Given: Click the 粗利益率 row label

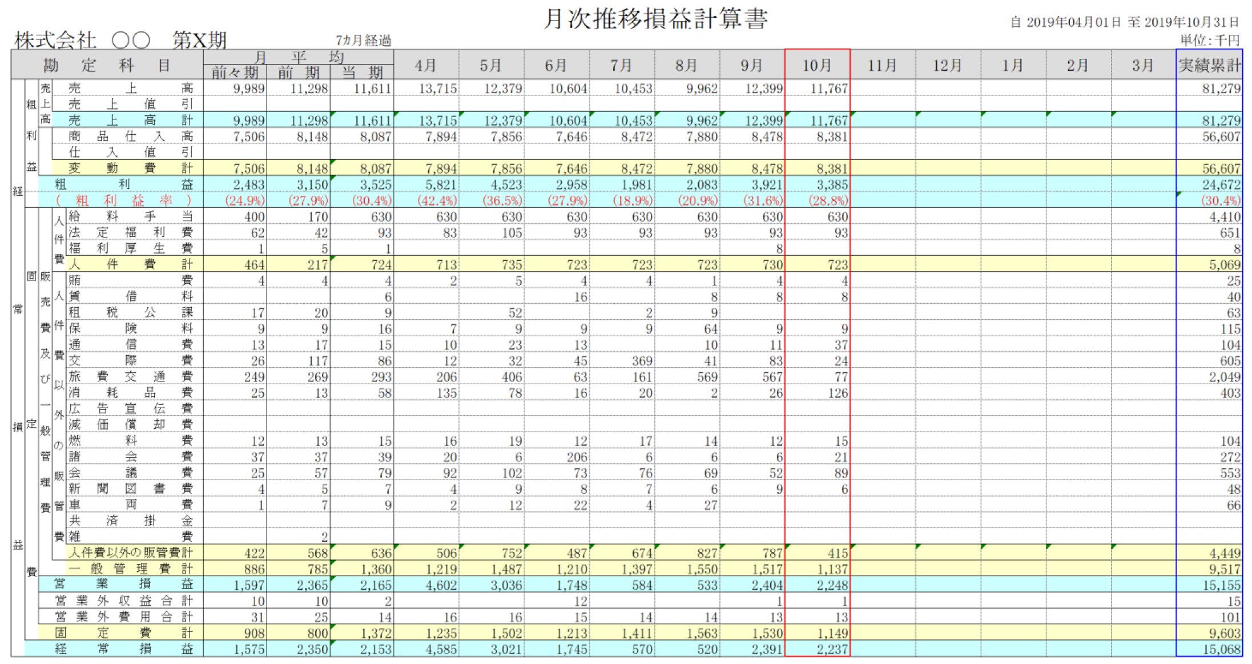Looking at the screenshot, I should pos(123,200).
